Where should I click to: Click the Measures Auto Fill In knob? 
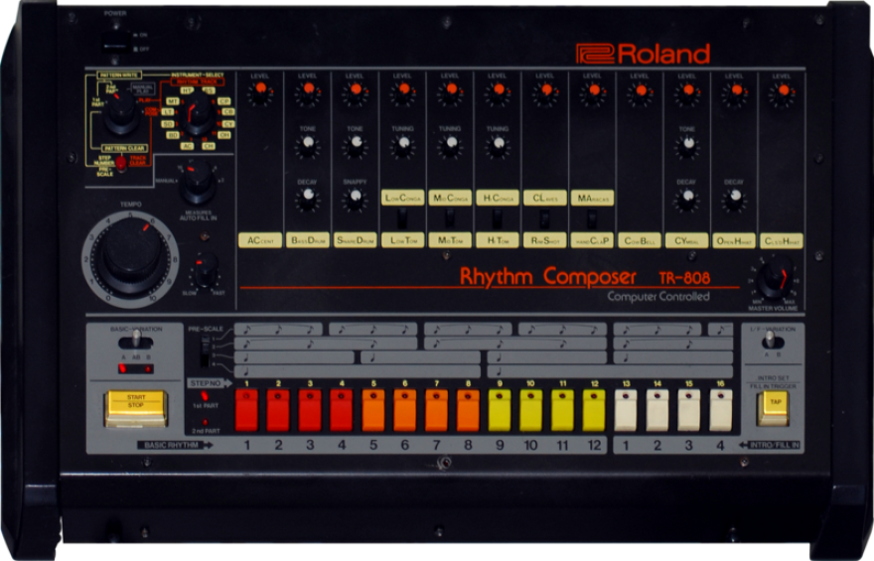(198, 182)
